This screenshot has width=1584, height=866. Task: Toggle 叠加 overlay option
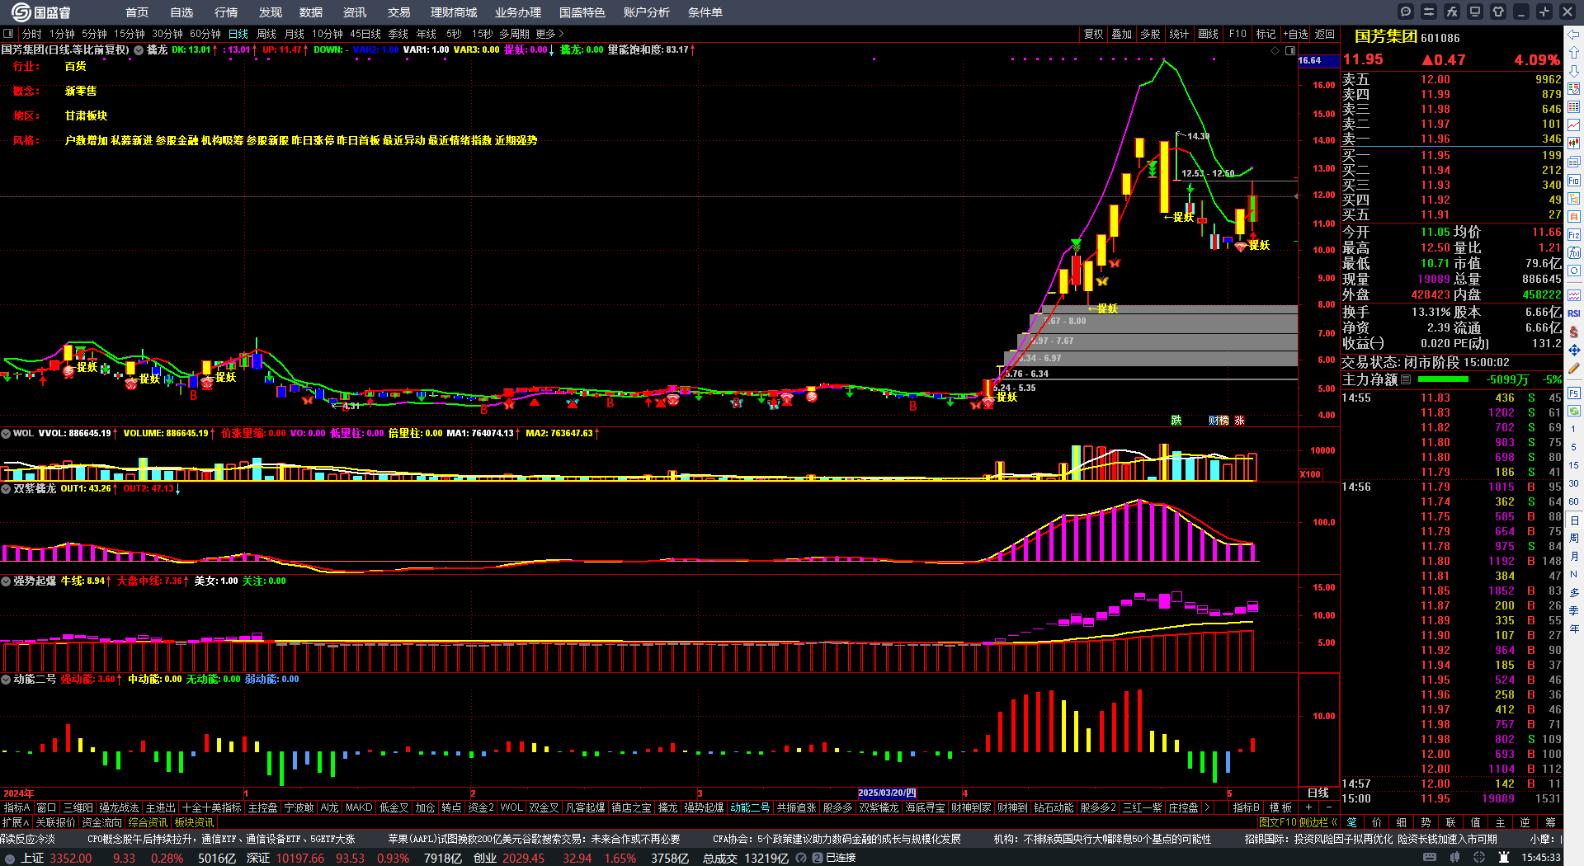coord(1121,34)
